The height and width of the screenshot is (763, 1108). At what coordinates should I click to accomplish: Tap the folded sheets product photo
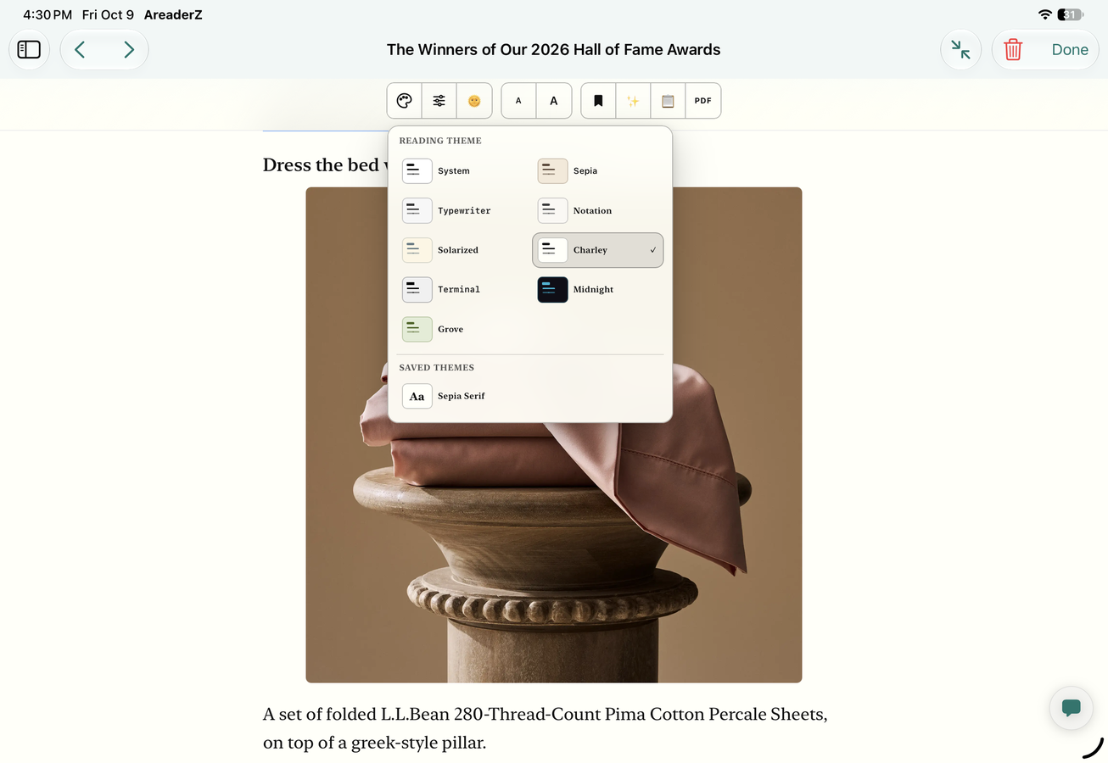[x=554, y=435]
